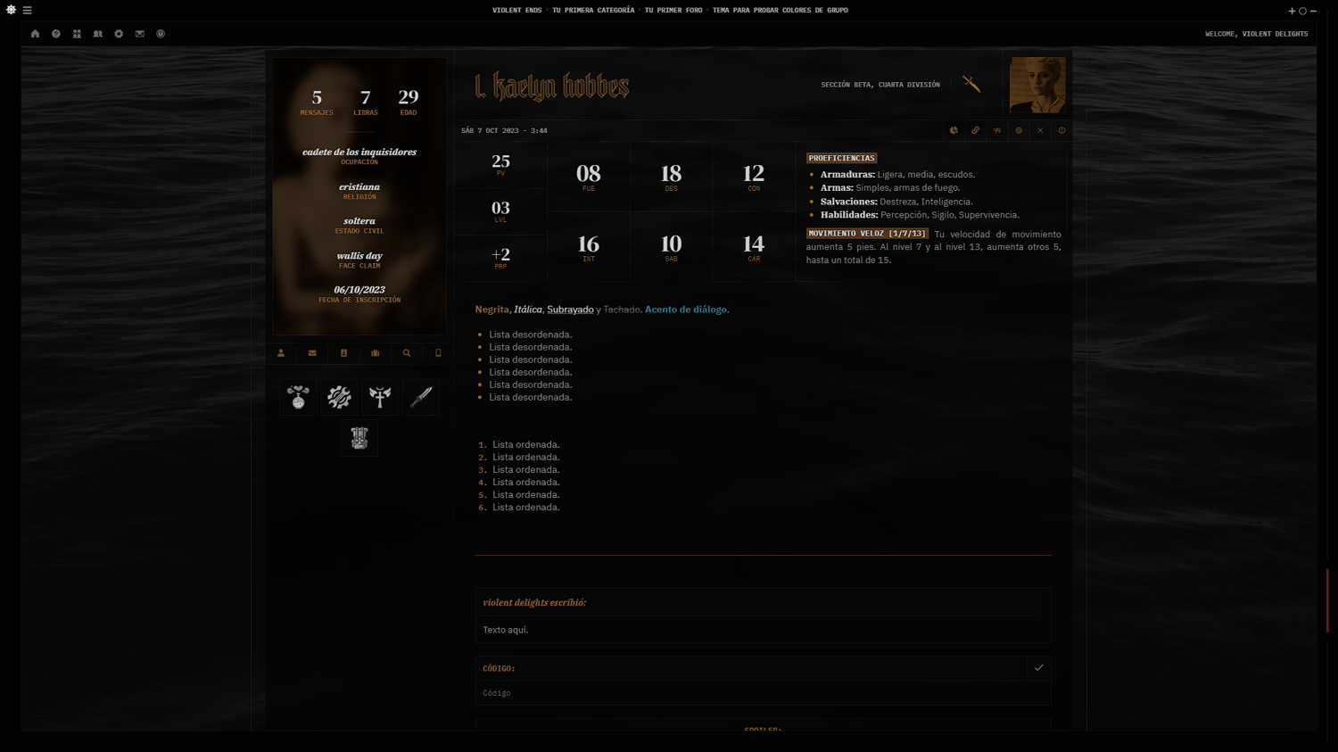The height and width of the screenshot is (752, 1338).
Task: Report the post with the exclamation icon
Action: coord(1061,130)
